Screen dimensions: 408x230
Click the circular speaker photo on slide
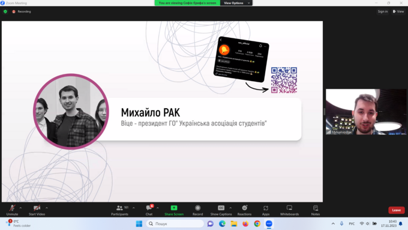(x=71, y=112)
